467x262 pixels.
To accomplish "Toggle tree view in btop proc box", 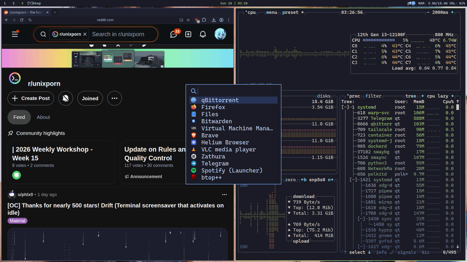I will pos(411,96).
